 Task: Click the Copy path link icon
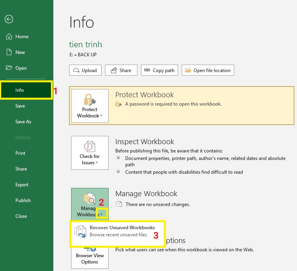point(147,70)
